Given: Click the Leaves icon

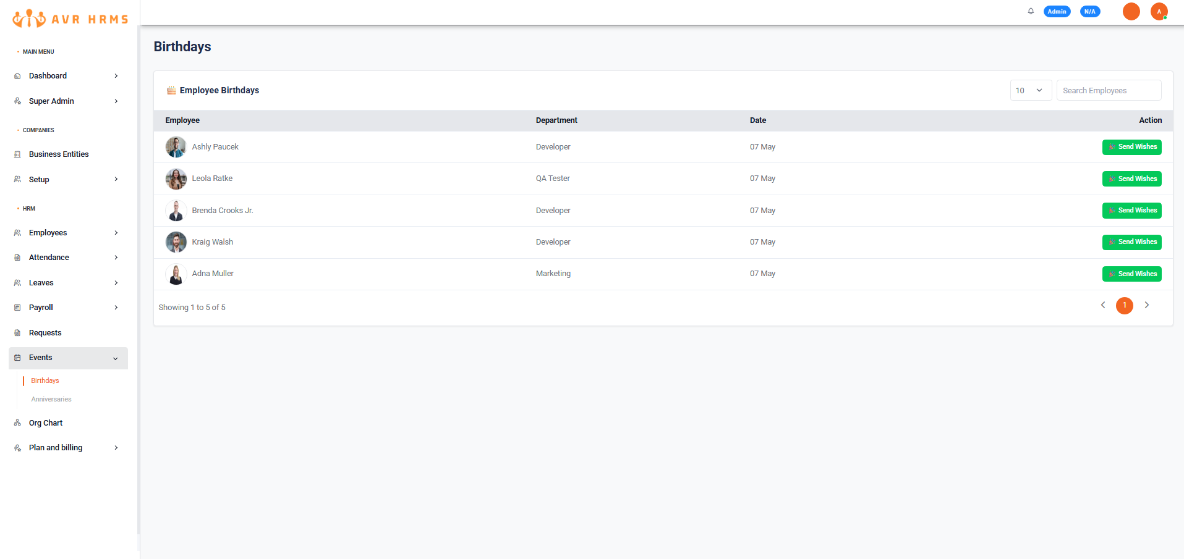Looking at the screenshot, I should coord(17,283).
